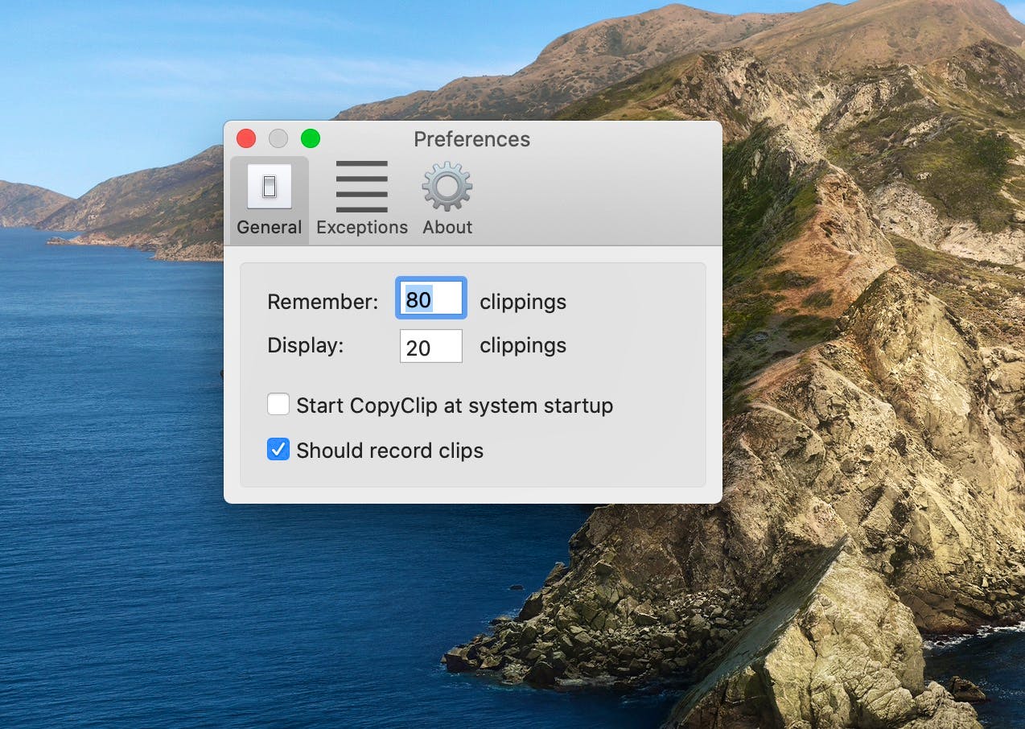Open the Exceptions tab label

361,228
